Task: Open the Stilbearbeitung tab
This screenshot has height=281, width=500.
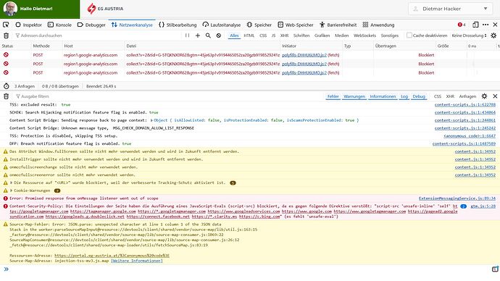Action: coord(178,25)
